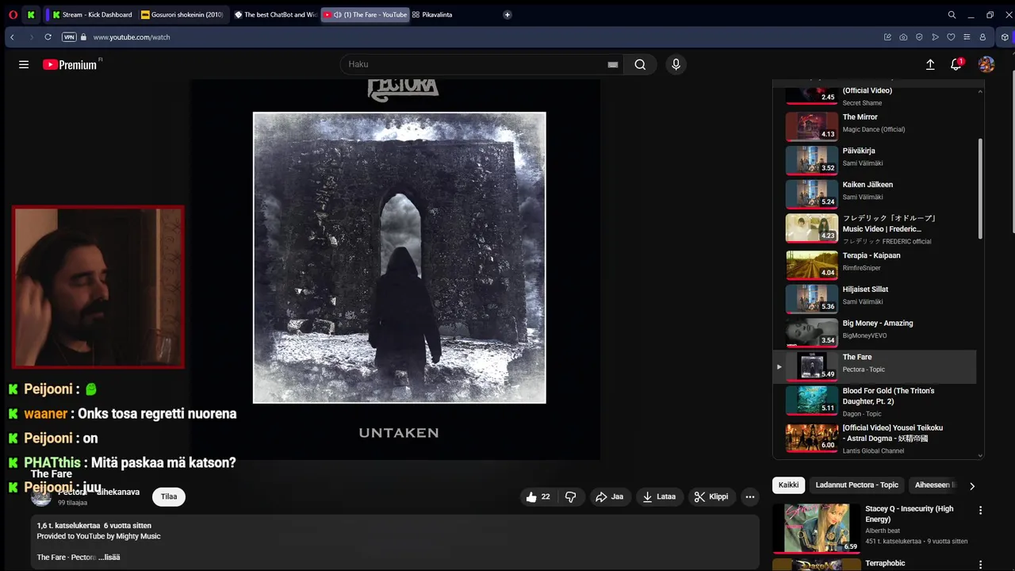The image size is (1015, 571).
Task: Like the video with thumbs-up (22)
Action: click(x=538, y=497)
